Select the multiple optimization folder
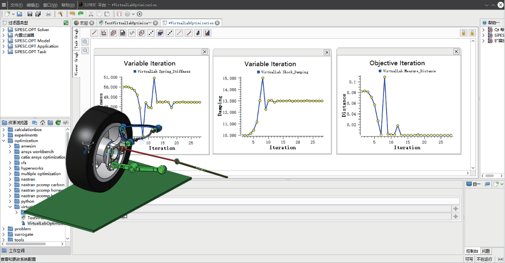The image size is (505, 263). [41, 174]
